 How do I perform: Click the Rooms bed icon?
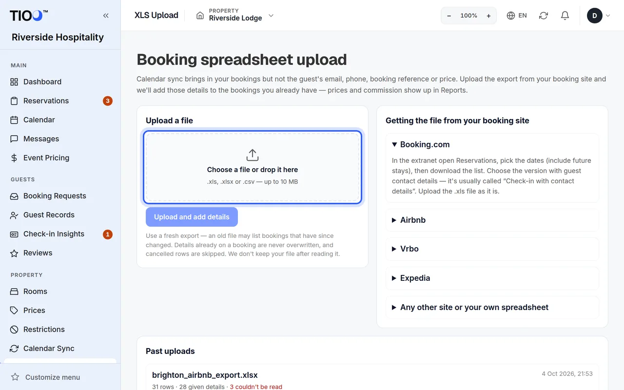14,292
